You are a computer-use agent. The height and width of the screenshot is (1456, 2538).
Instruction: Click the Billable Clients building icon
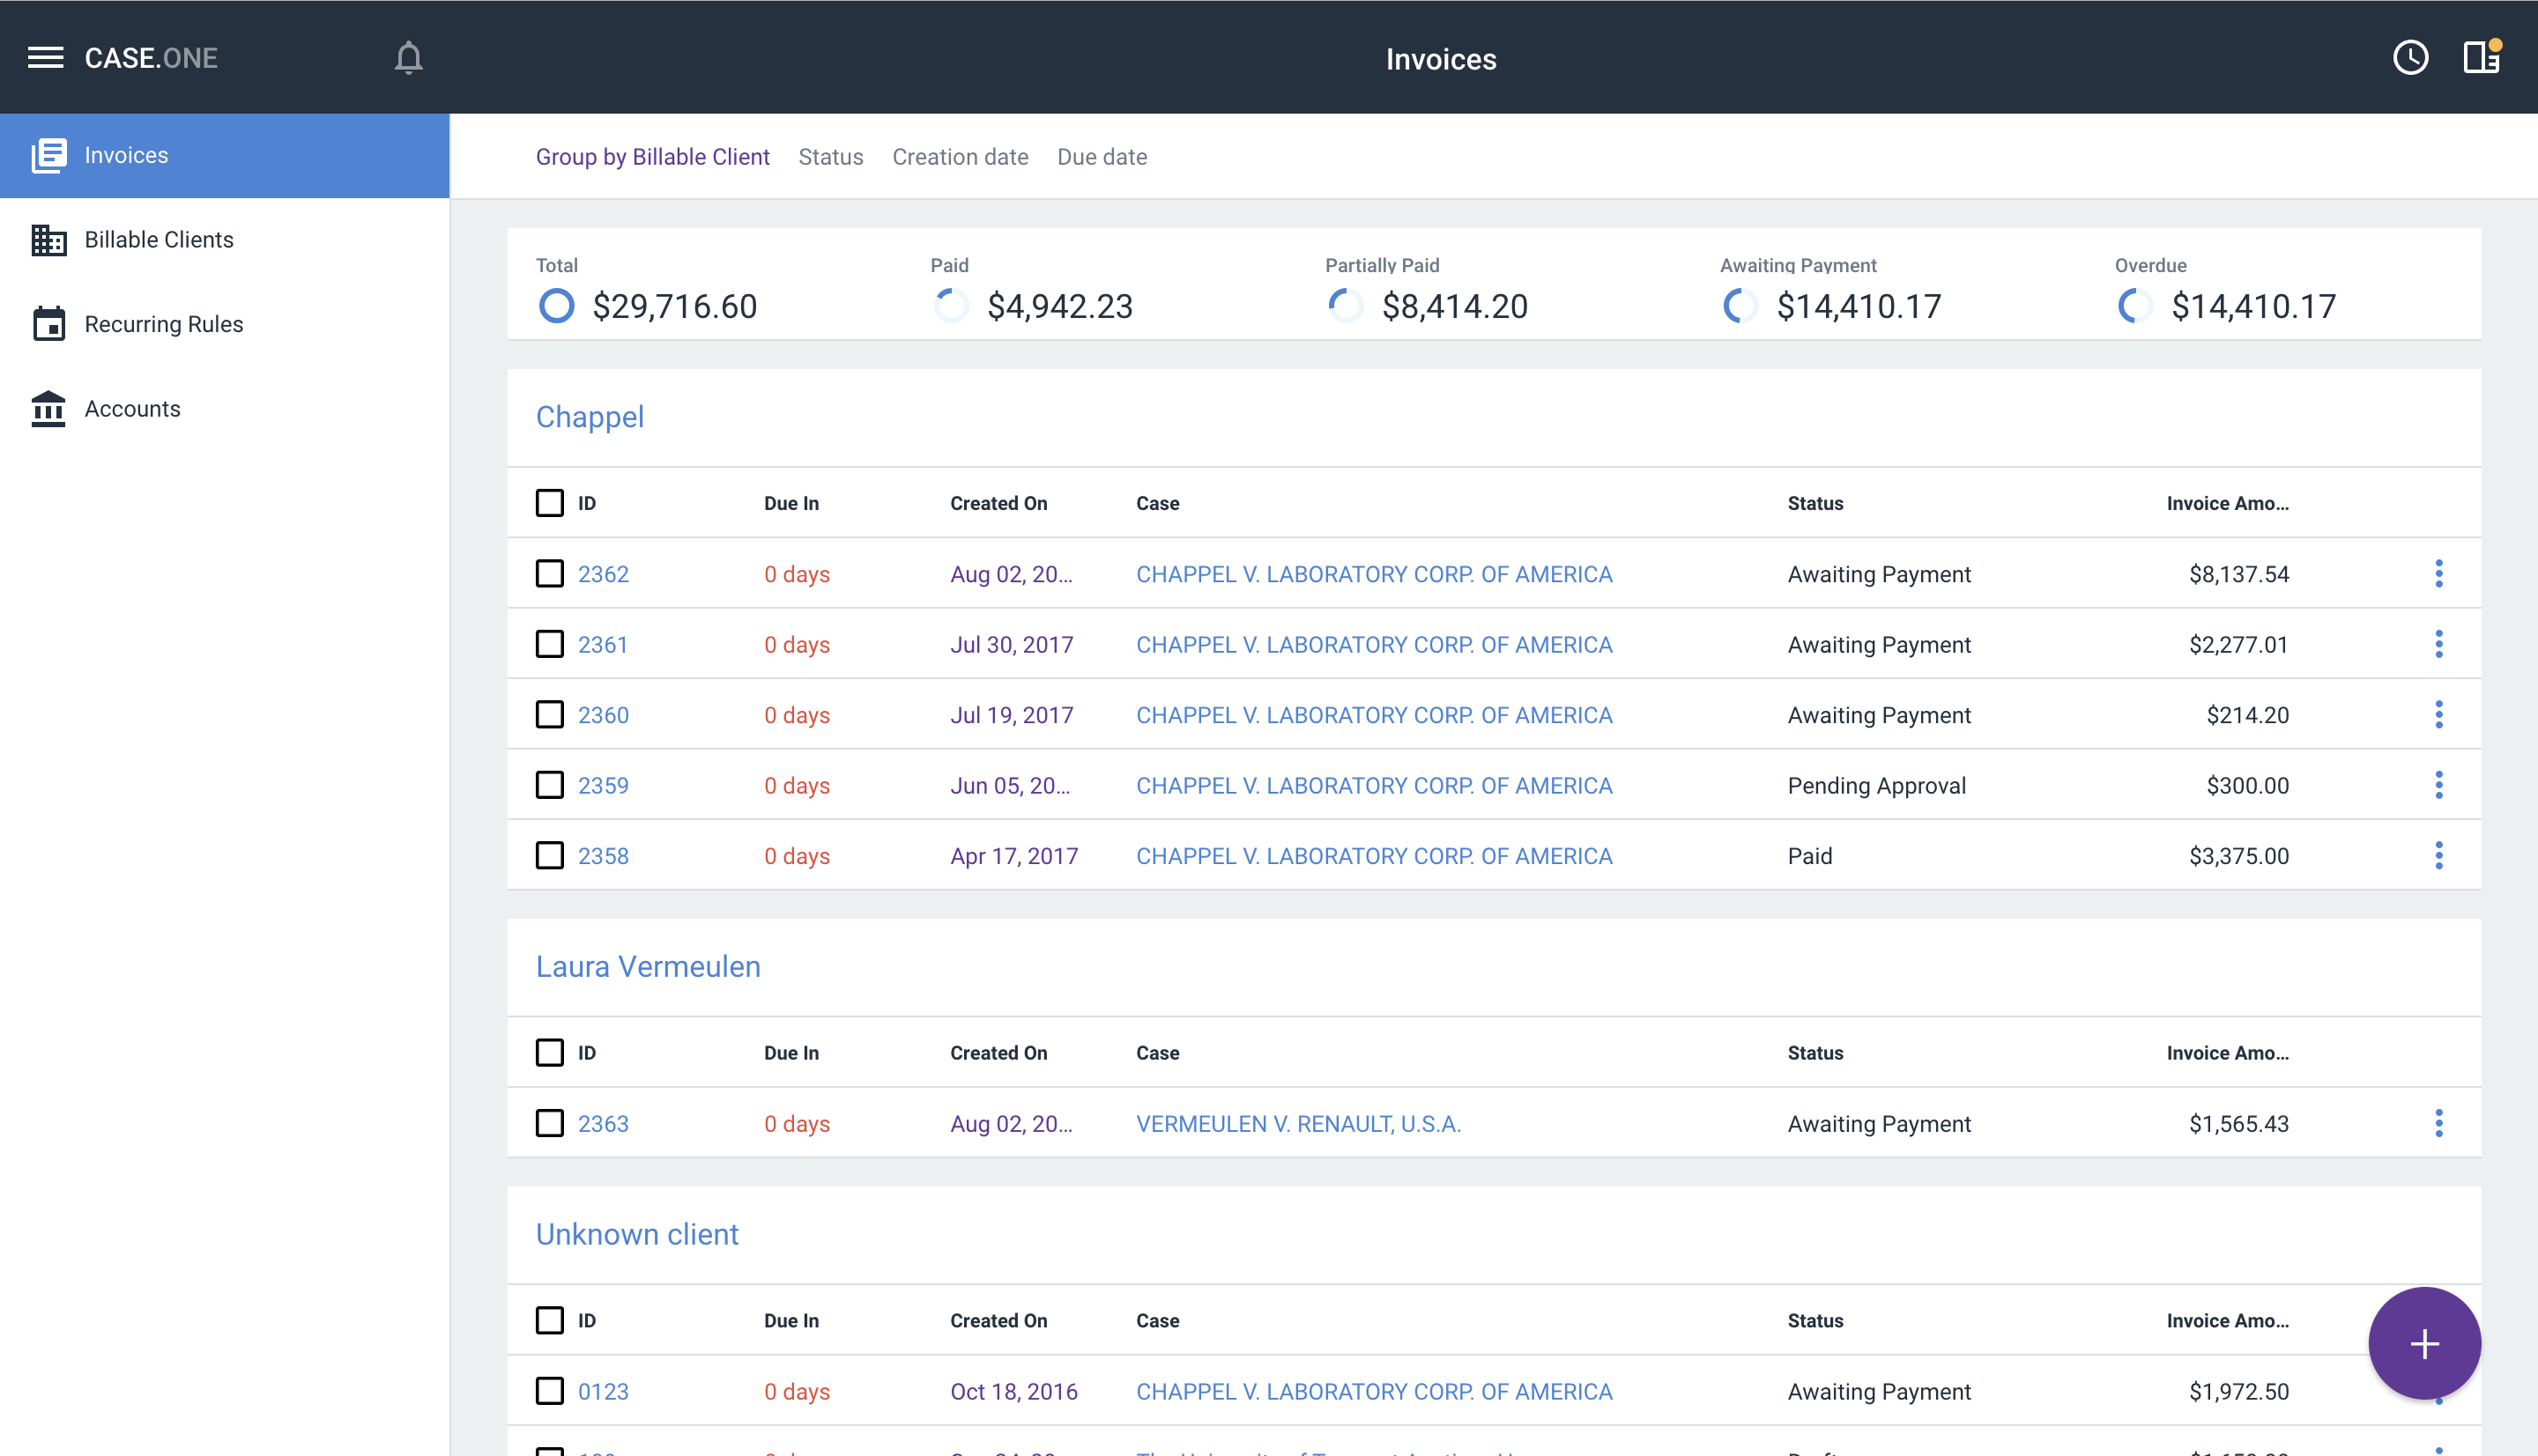pos(48,240)
